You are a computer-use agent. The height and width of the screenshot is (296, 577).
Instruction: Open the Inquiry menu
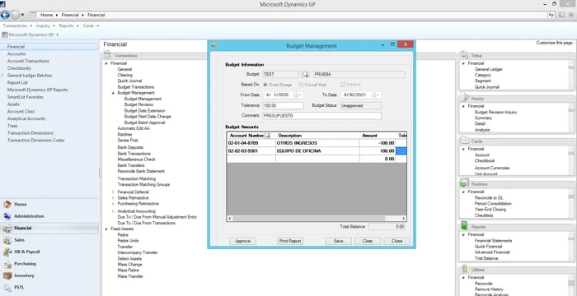point(45,26)
